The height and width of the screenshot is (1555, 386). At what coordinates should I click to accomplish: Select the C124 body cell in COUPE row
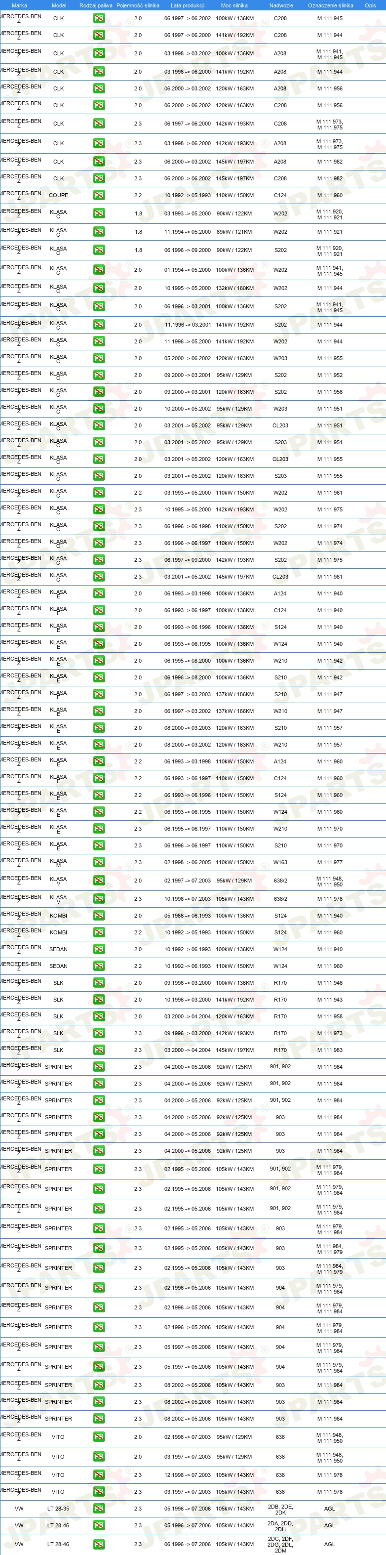[x=280, y=196]
